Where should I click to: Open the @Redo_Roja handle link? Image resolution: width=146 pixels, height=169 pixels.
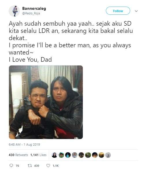click(31, 13)
